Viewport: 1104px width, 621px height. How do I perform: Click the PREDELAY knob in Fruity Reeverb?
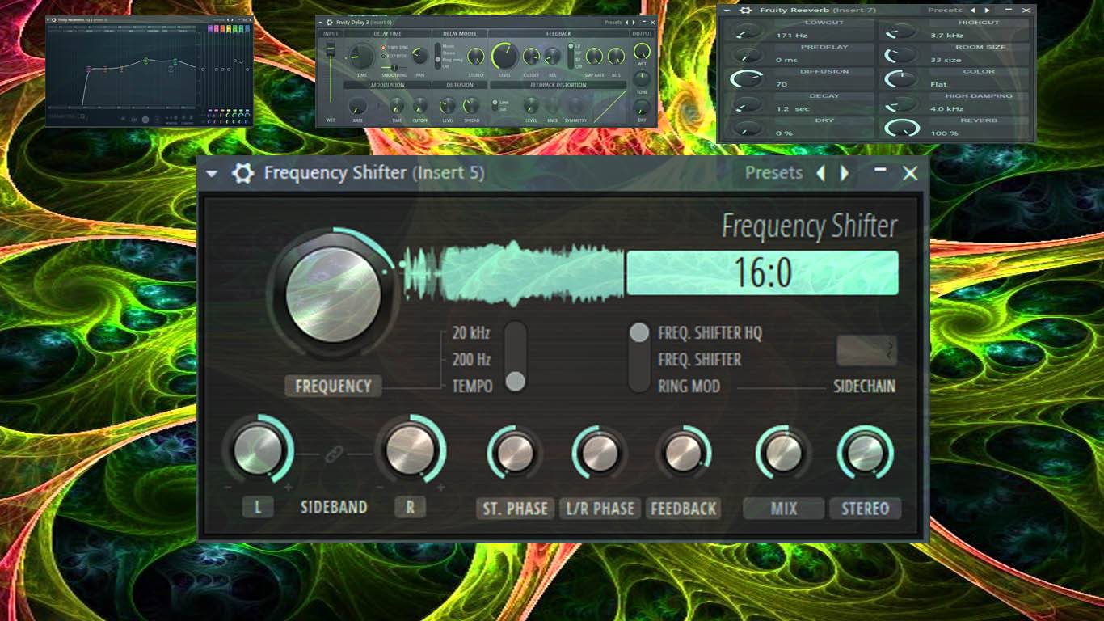point(748,55)
